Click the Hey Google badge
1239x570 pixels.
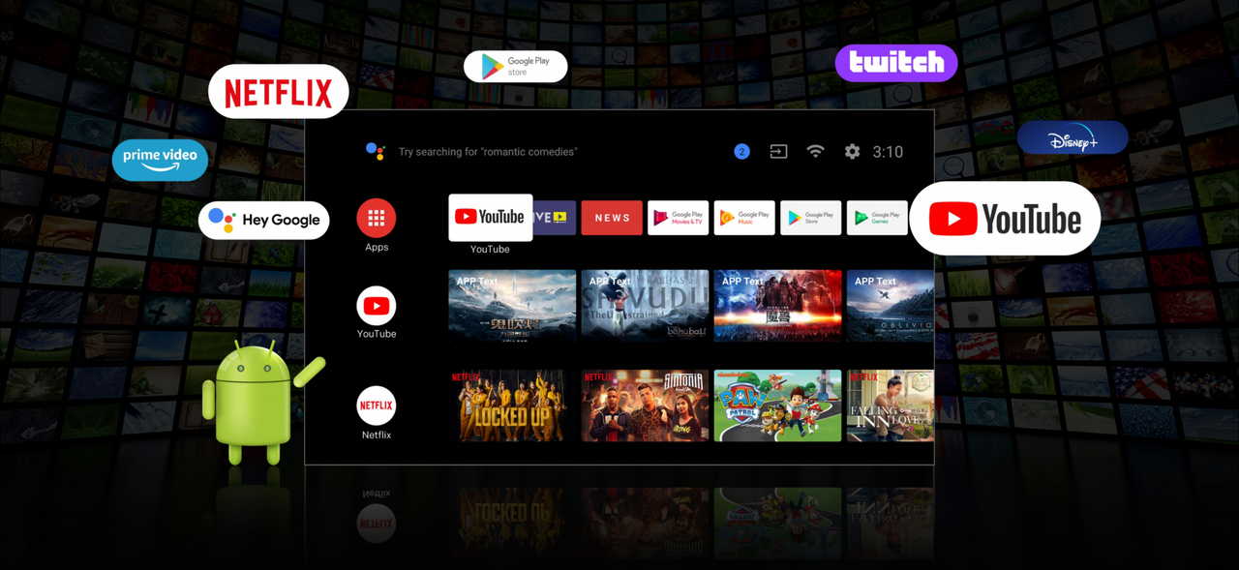264,220
